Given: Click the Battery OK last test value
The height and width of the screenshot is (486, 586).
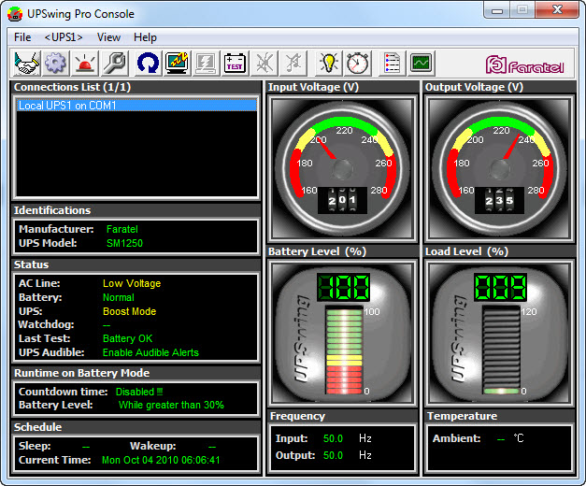Looking at the screenshot, I should click(127, 338).
